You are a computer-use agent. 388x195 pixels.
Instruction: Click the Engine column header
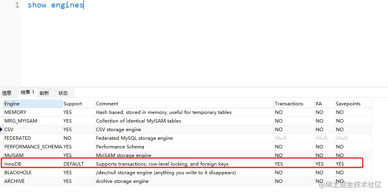pos(12,104)
